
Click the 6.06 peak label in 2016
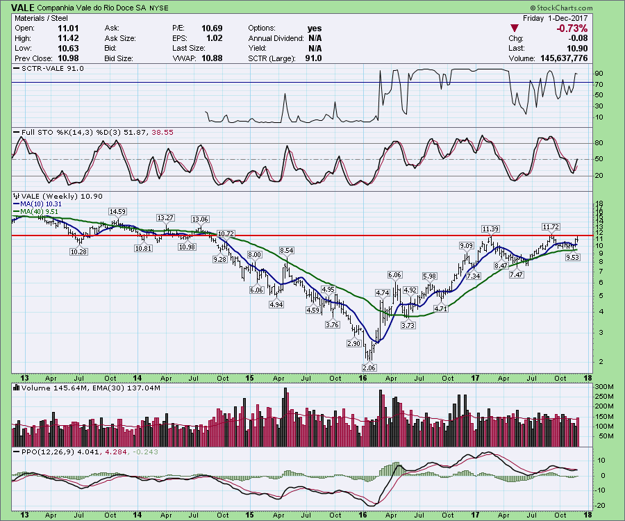(394, 274)
